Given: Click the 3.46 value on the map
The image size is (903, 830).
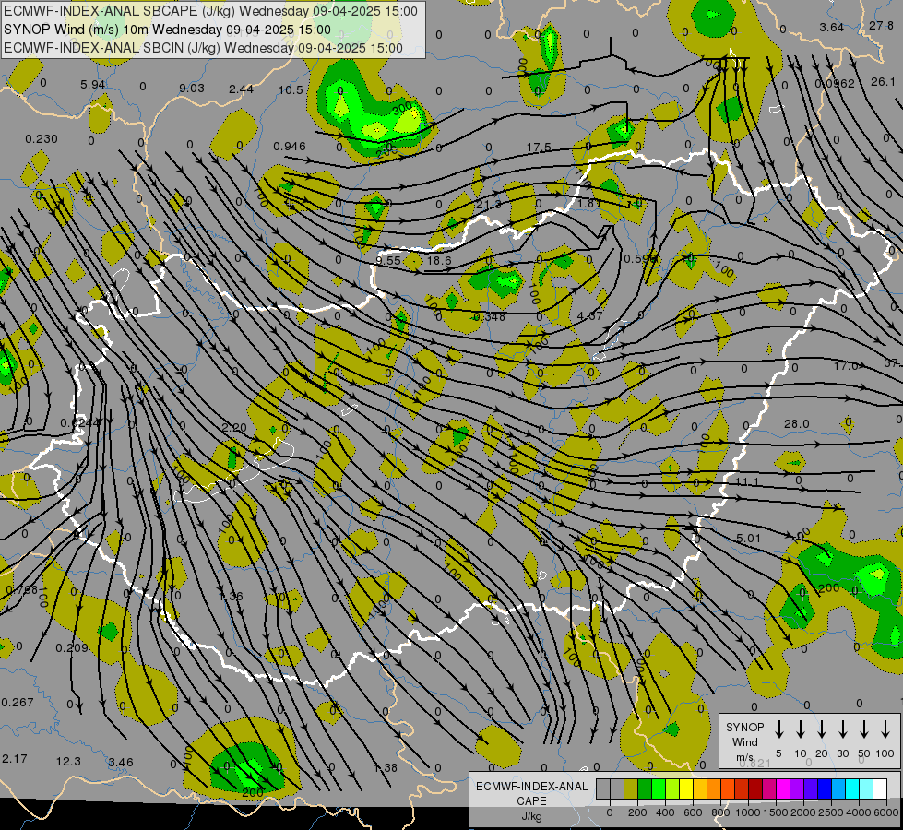Looking at the screenshot, I should click(x=121, y=762).
